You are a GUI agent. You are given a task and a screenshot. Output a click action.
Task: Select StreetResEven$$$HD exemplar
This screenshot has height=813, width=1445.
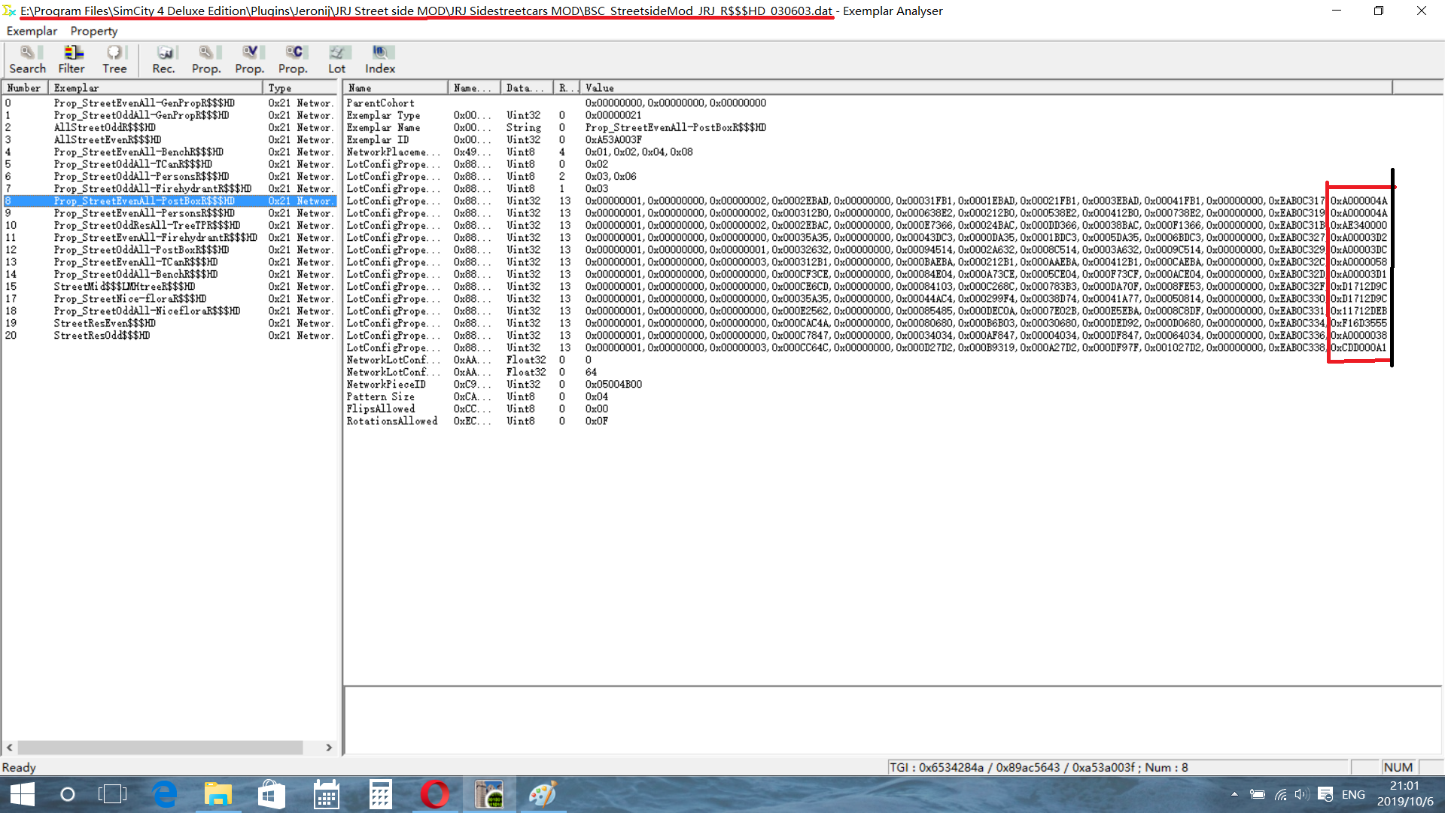(169, 323)
